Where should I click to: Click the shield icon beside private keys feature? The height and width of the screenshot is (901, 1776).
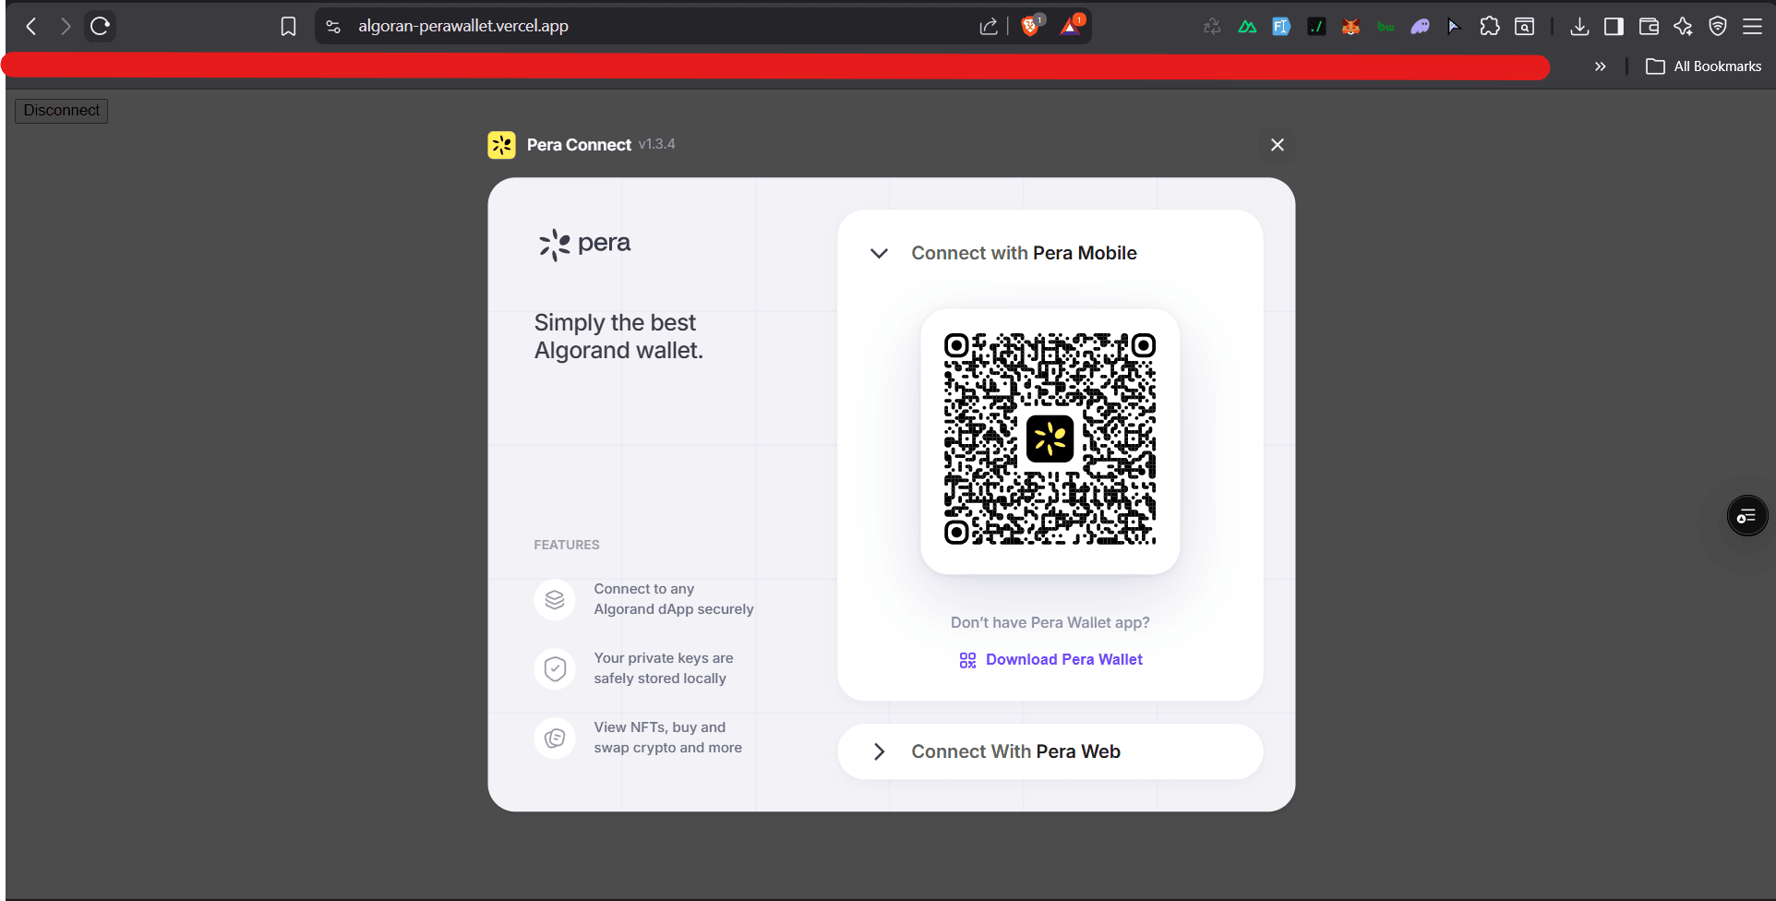click(555, 668)
